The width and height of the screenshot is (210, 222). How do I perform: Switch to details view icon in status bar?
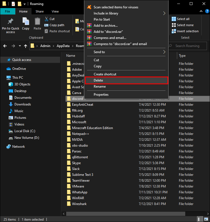[x=200, y=219]
